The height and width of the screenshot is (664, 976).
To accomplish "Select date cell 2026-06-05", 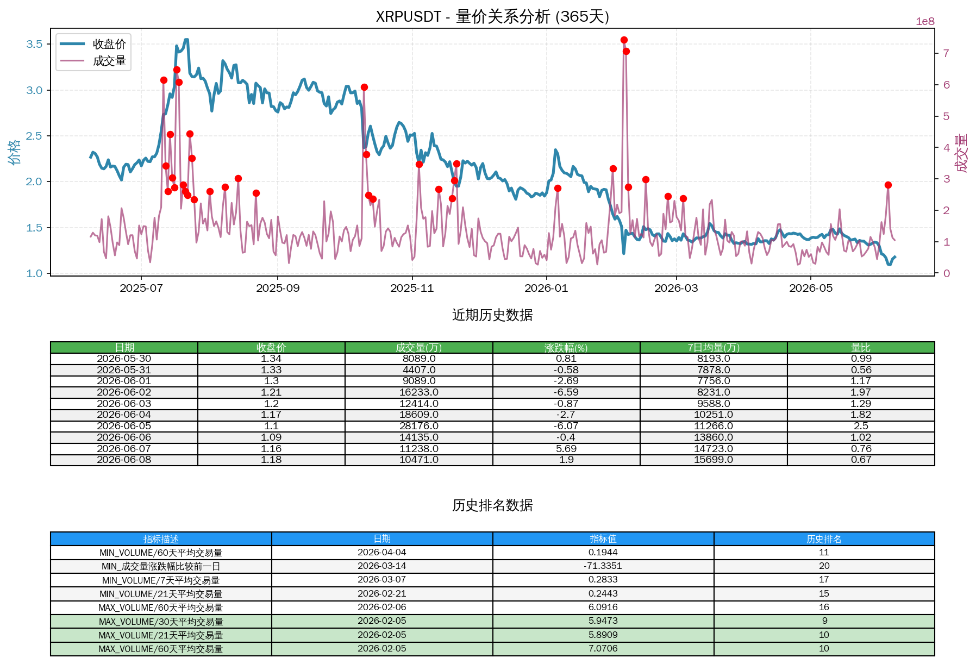I will coord(124,426).
